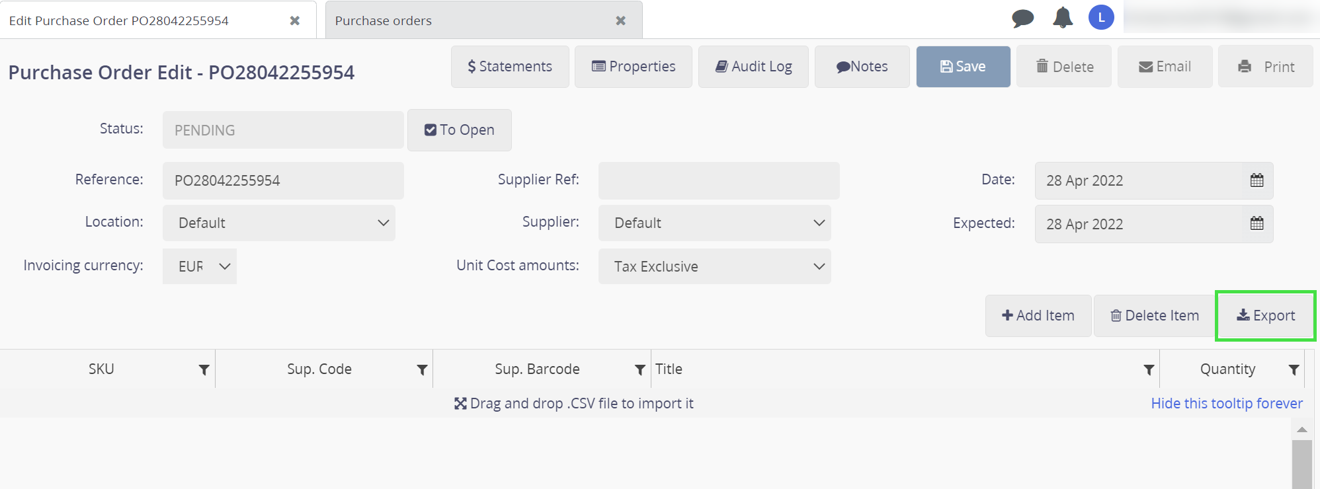1320x489 pixels.
Task: Open calendar picker for Expected field
Action: [1257, 223]
